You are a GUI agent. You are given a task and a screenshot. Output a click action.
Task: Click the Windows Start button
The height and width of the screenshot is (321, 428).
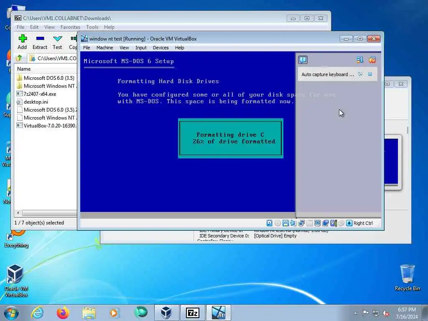pyautogui.click(x=11, y=313)
